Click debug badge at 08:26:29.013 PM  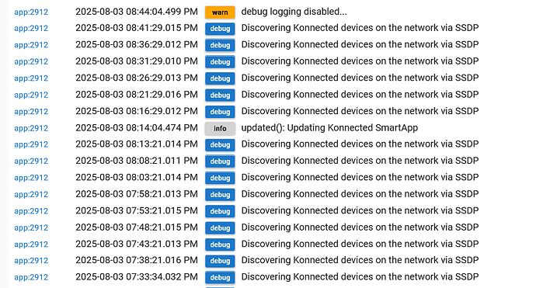pyautogui.click(x=220, y=78)
